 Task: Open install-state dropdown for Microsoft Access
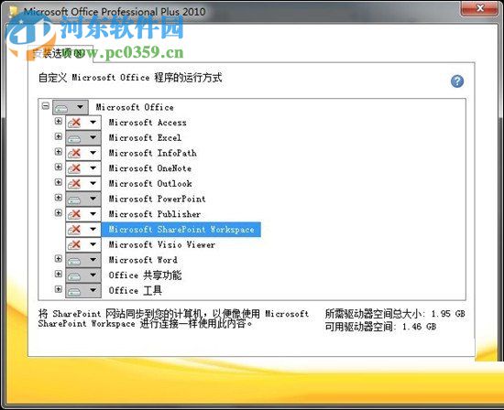pos(83,123)
